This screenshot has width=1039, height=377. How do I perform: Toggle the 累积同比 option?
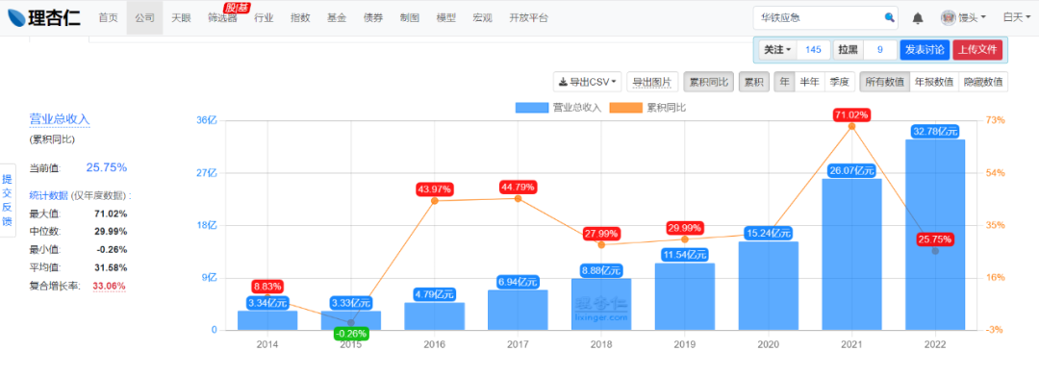(708, 82)
